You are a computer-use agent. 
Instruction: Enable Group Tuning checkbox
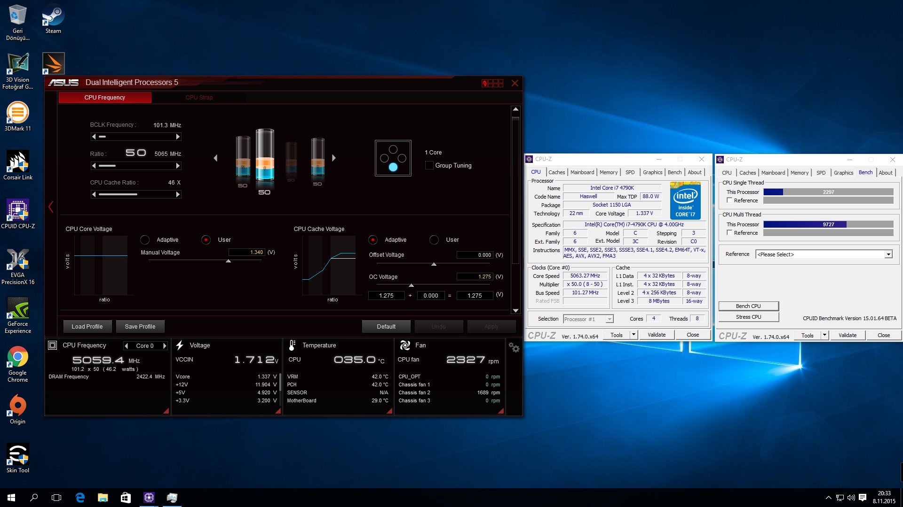(x=429, y=165)
